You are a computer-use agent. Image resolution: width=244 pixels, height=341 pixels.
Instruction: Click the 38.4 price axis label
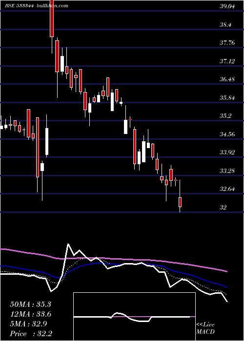point(225,25)
